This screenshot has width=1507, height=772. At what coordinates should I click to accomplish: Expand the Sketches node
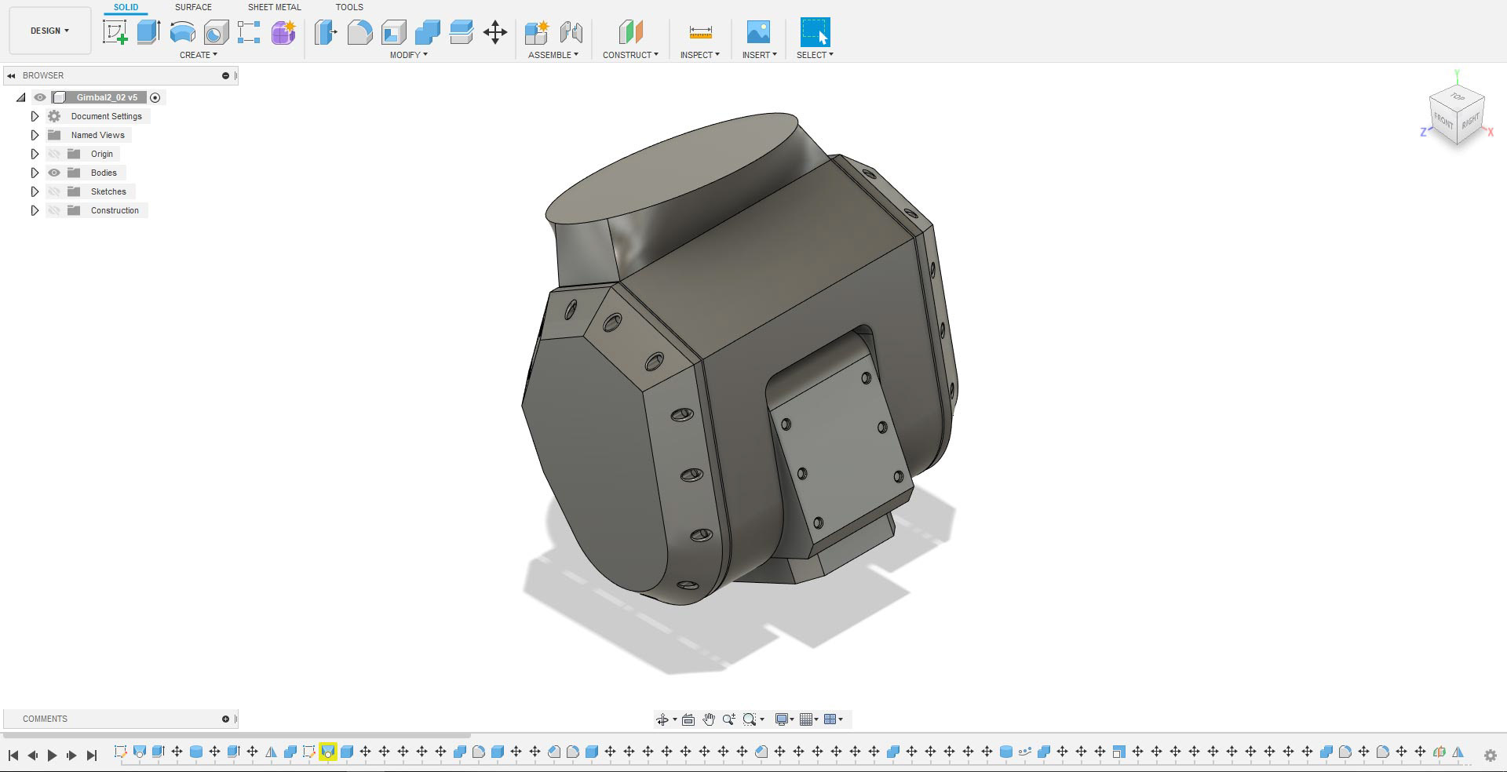coord(35,191)
